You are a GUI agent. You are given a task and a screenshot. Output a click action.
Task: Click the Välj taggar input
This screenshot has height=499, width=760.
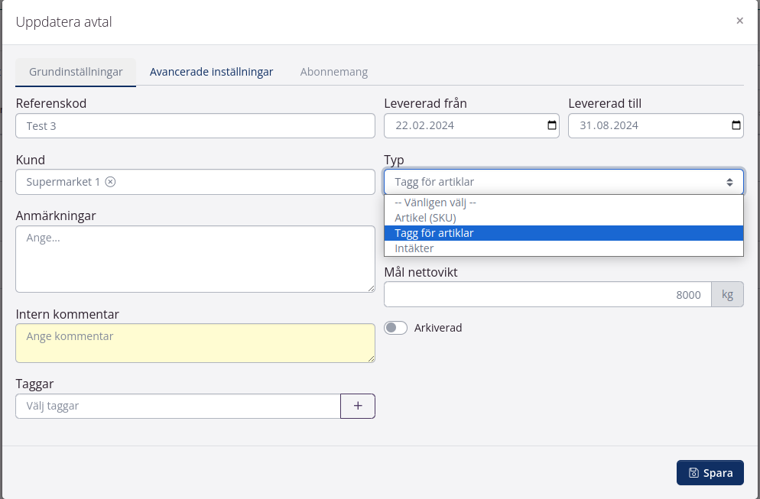(x=177, y=406)
